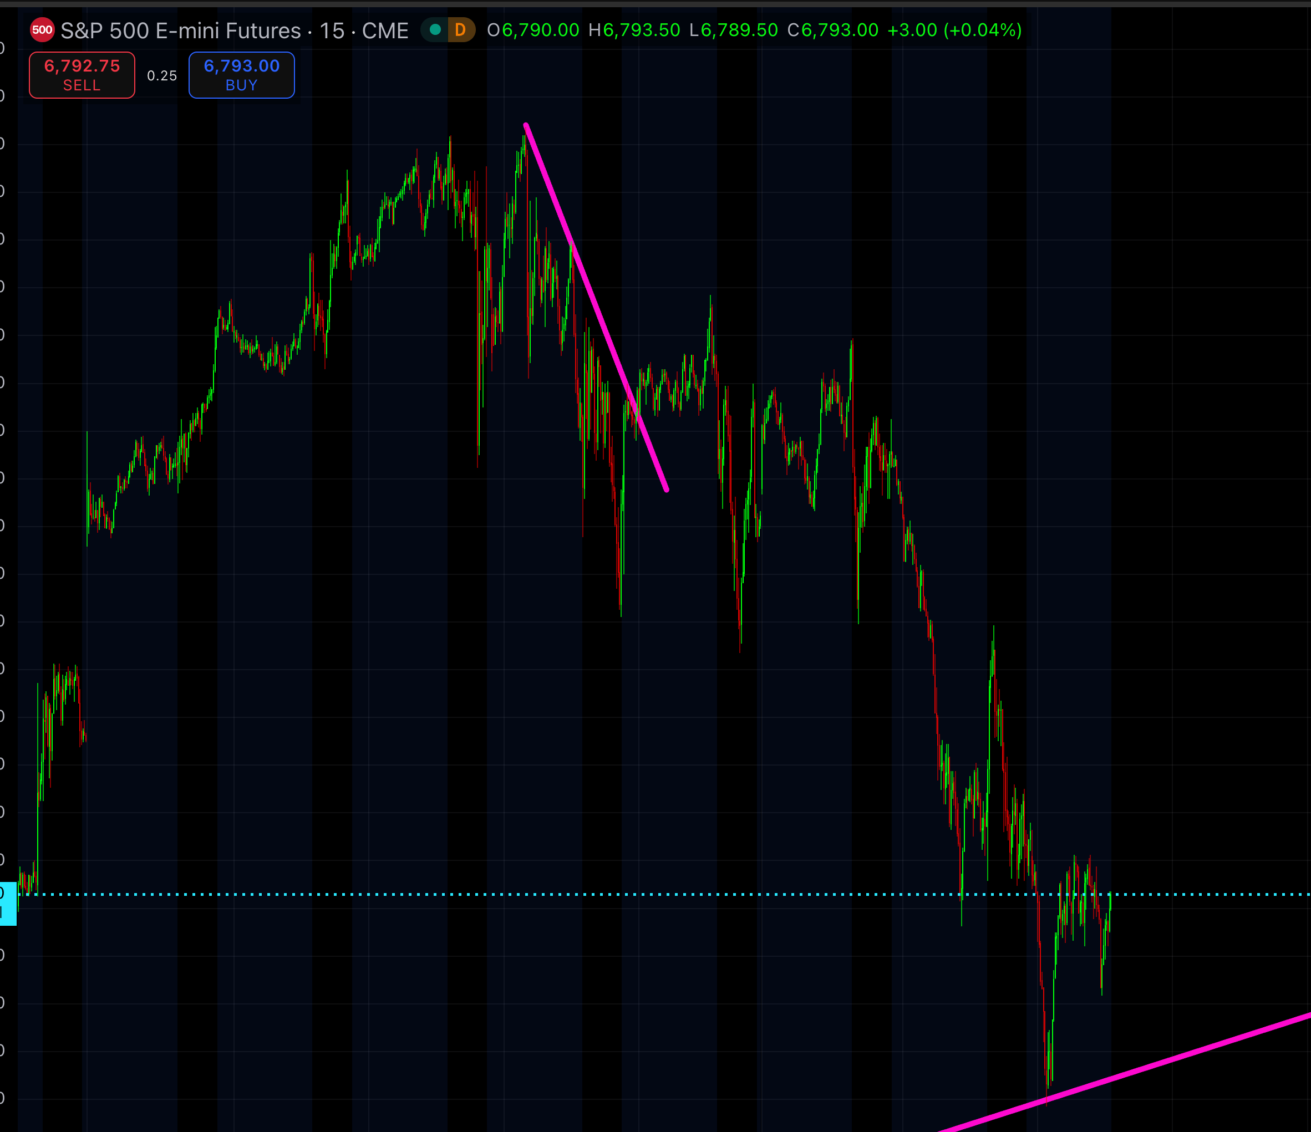Click the close value C6,793.00
1311x1132 pixels.
(832, 30)
